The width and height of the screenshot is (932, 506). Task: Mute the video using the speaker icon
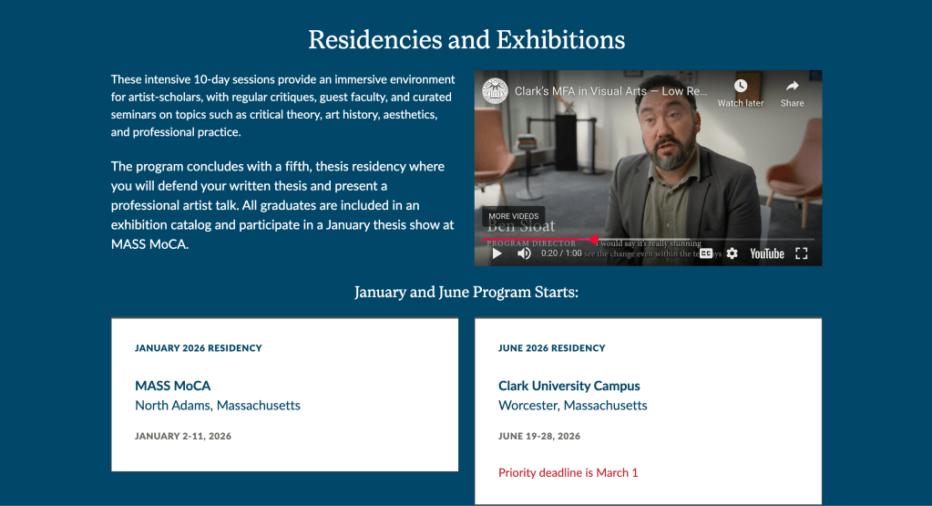click(x=524, y=253)
